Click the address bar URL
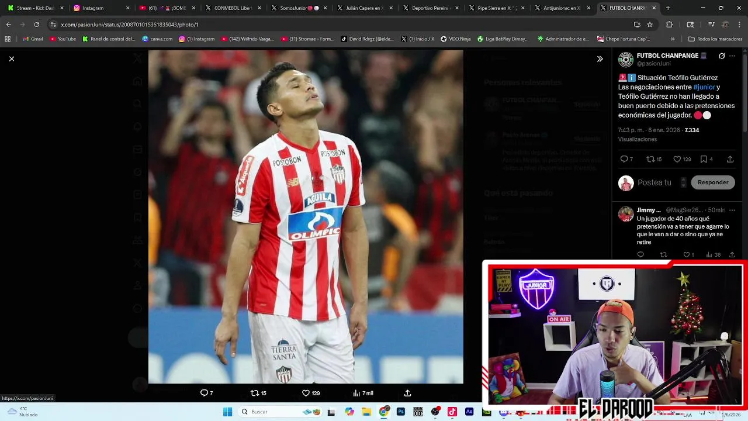The width and height of the screenshot is (748, 421). (x=130, y=25)
